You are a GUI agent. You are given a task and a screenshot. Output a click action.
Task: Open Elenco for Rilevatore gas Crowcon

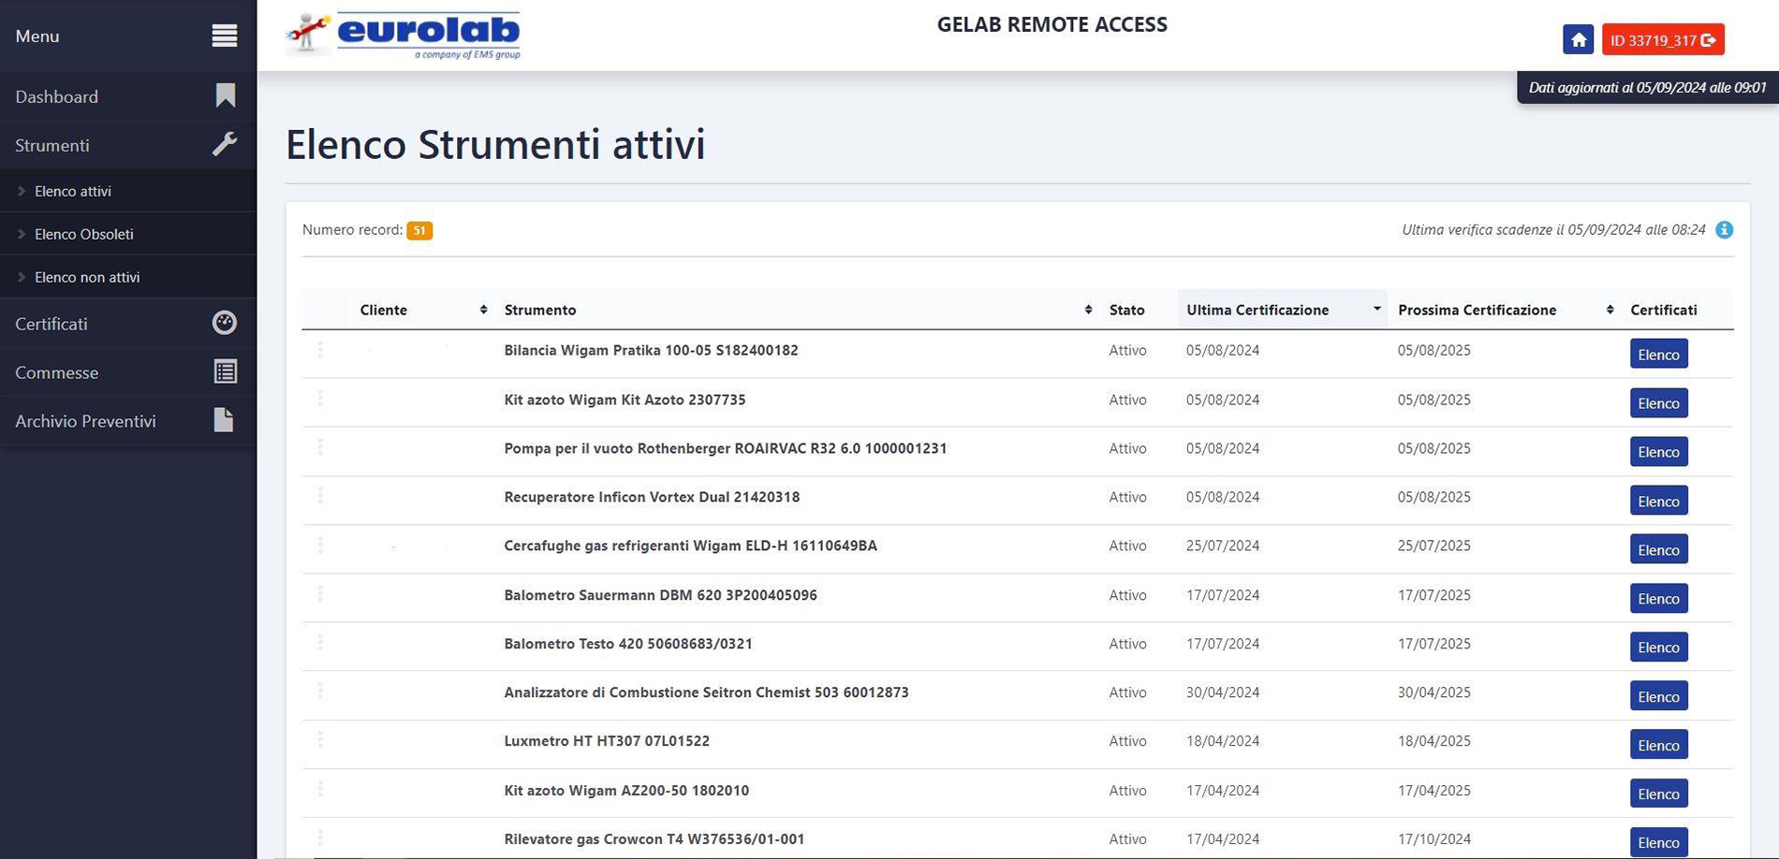[x=1658, y=842]
